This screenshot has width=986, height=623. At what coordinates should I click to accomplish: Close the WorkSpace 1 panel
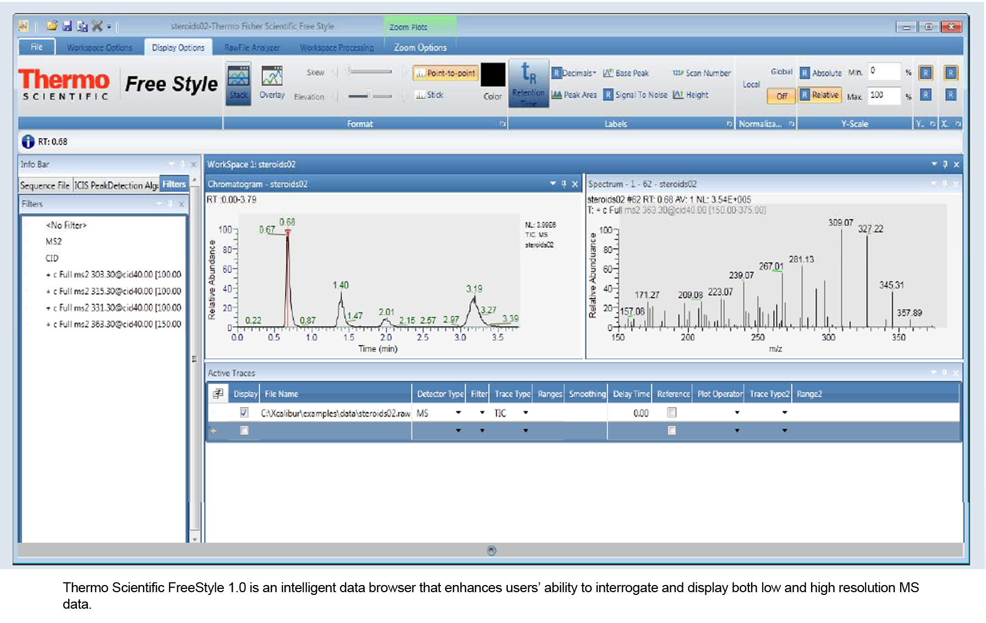coord(957,165)
